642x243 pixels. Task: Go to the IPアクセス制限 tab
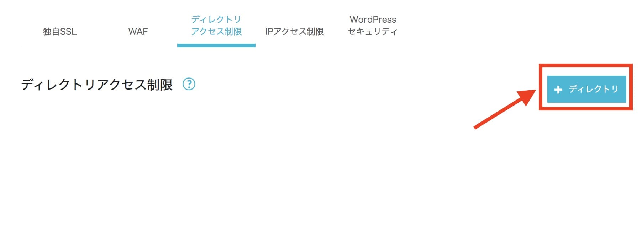295,32
